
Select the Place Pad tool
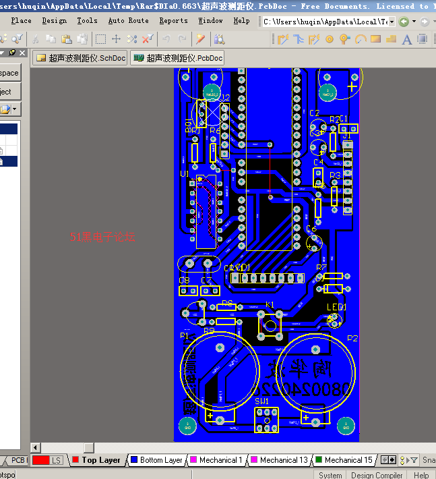click(330, 39)
